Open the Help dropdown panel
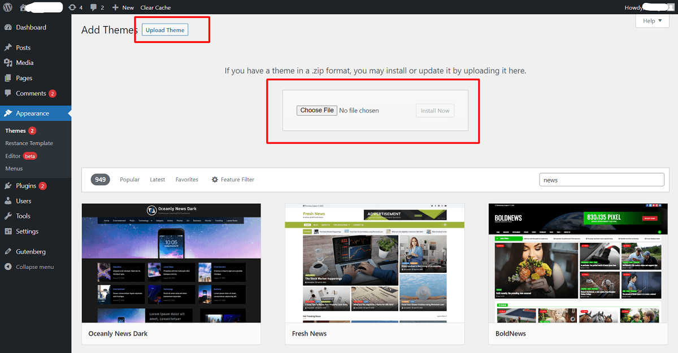This screenshot has width=678, height=353. click(651, 20)
